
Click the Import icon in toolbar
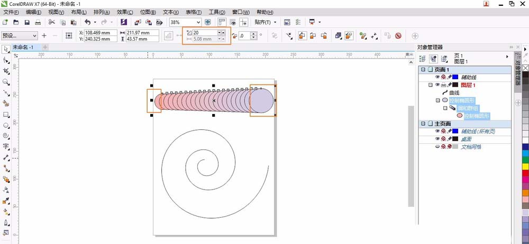pyautogui.click(x=138, y=22)
